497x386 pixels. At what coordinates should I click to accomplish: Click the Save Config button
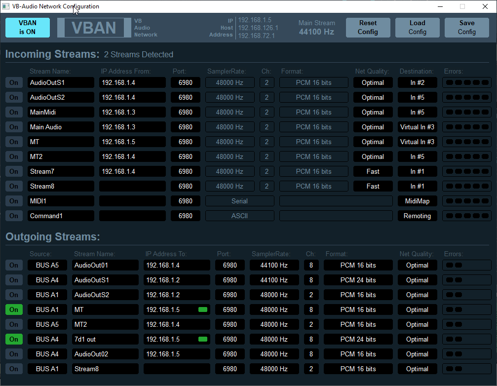[466, 28]
